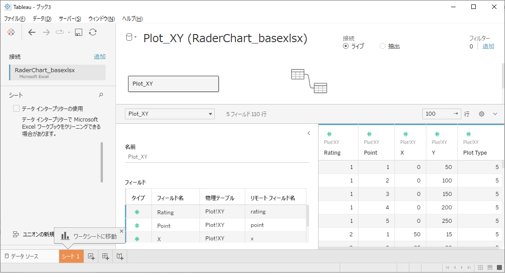
Task: Expand the data grid options chevron
Action: pos(495,114)
